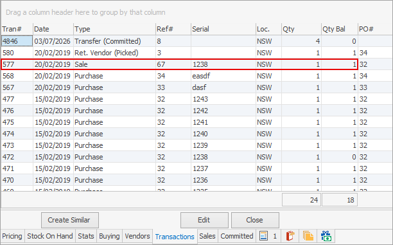
Task: Select the serial 1237 cell
Action: point(223,168)
